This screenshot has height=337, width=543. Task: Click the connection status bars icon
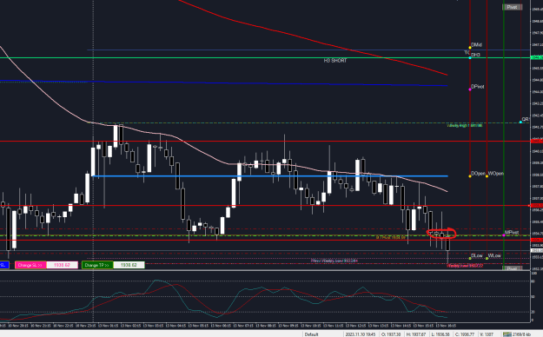(507, 334)
